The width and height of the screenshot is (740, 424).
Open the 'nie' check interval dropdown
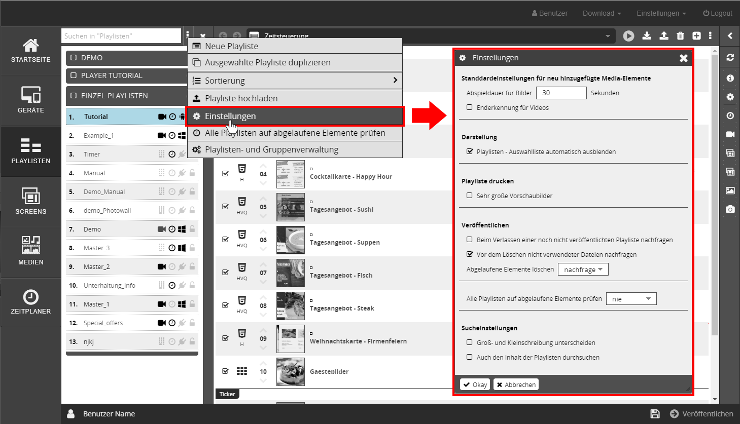click(631, 299)
